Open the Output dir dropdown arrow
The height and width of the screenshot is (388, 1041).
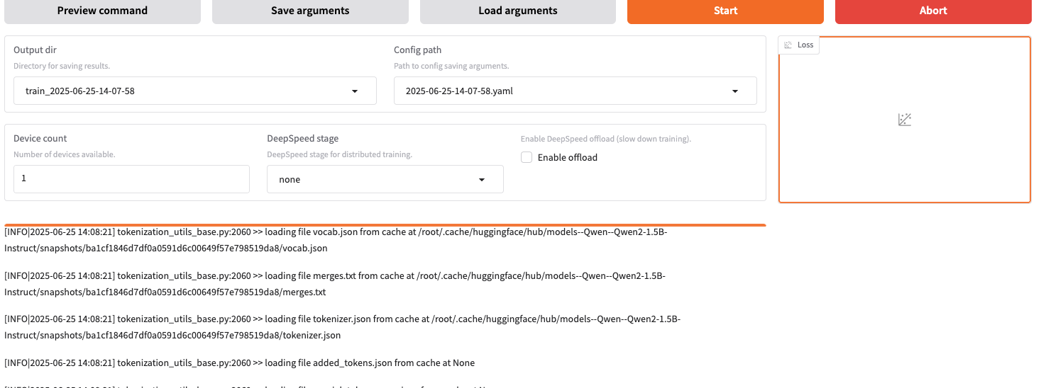(x=355, y=91)
